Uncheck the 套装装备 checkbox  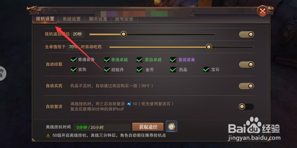coord(173,60)
